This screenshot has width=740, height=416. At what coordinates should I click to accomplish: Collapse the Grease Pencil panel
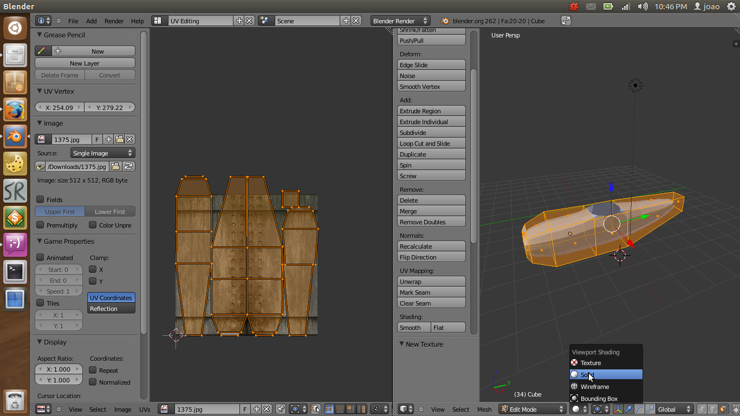click(x=40, y=35)
